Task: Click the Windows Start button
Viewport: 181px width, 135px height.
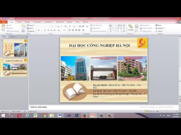Action: tap(3, 115)
